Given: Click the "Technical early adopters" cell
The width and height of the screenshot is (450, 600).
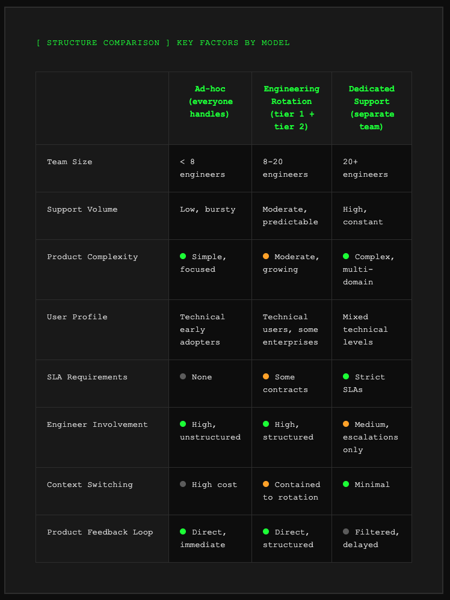Looking at the screenshot, I should 202,329.
